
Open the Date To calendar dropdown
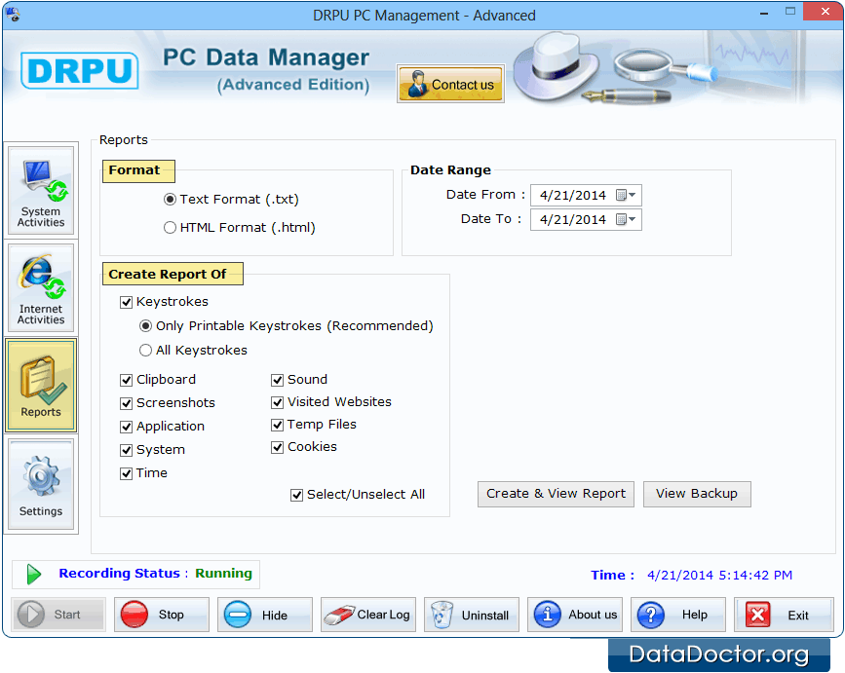click(626, 219)
